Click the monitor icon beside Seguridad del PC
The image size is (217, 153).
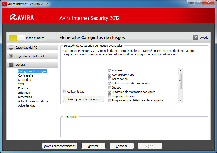click(x=11, y=48)
